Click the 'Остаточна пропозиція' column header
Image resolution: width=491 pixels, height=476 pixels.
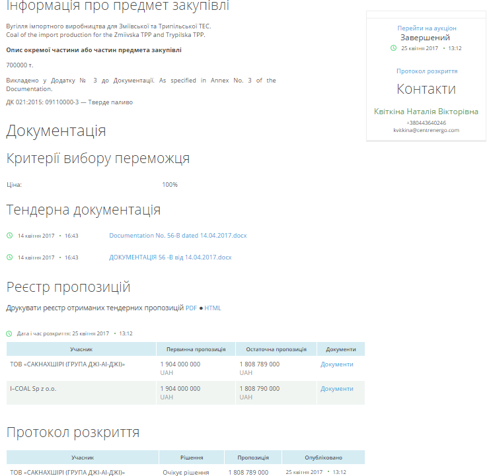click(276, 349)
